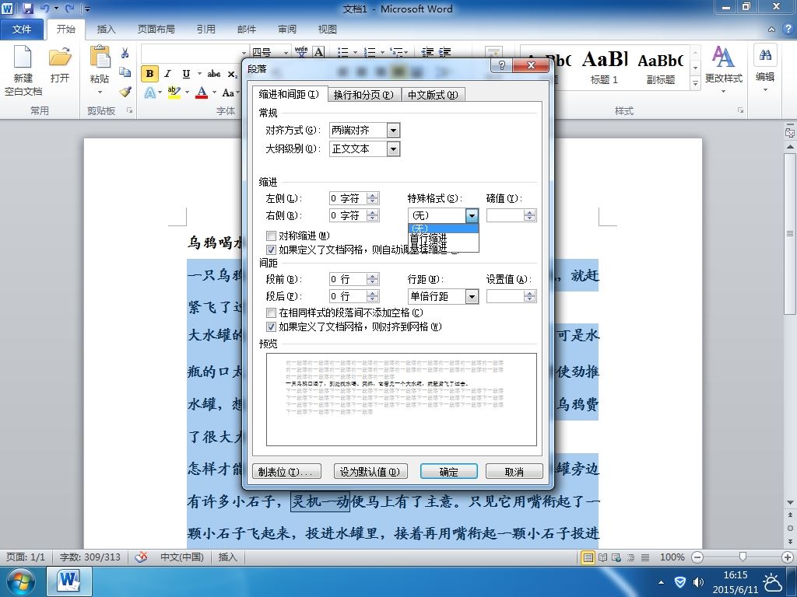Click the 取消 (Cancel) button
797x597 pixels.
[x=514, y=472]
